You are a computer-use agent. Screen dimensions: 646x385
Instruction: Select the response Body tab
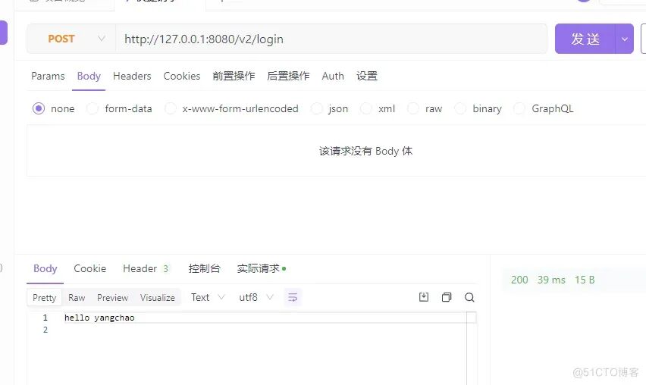click(x=45, y=269)
